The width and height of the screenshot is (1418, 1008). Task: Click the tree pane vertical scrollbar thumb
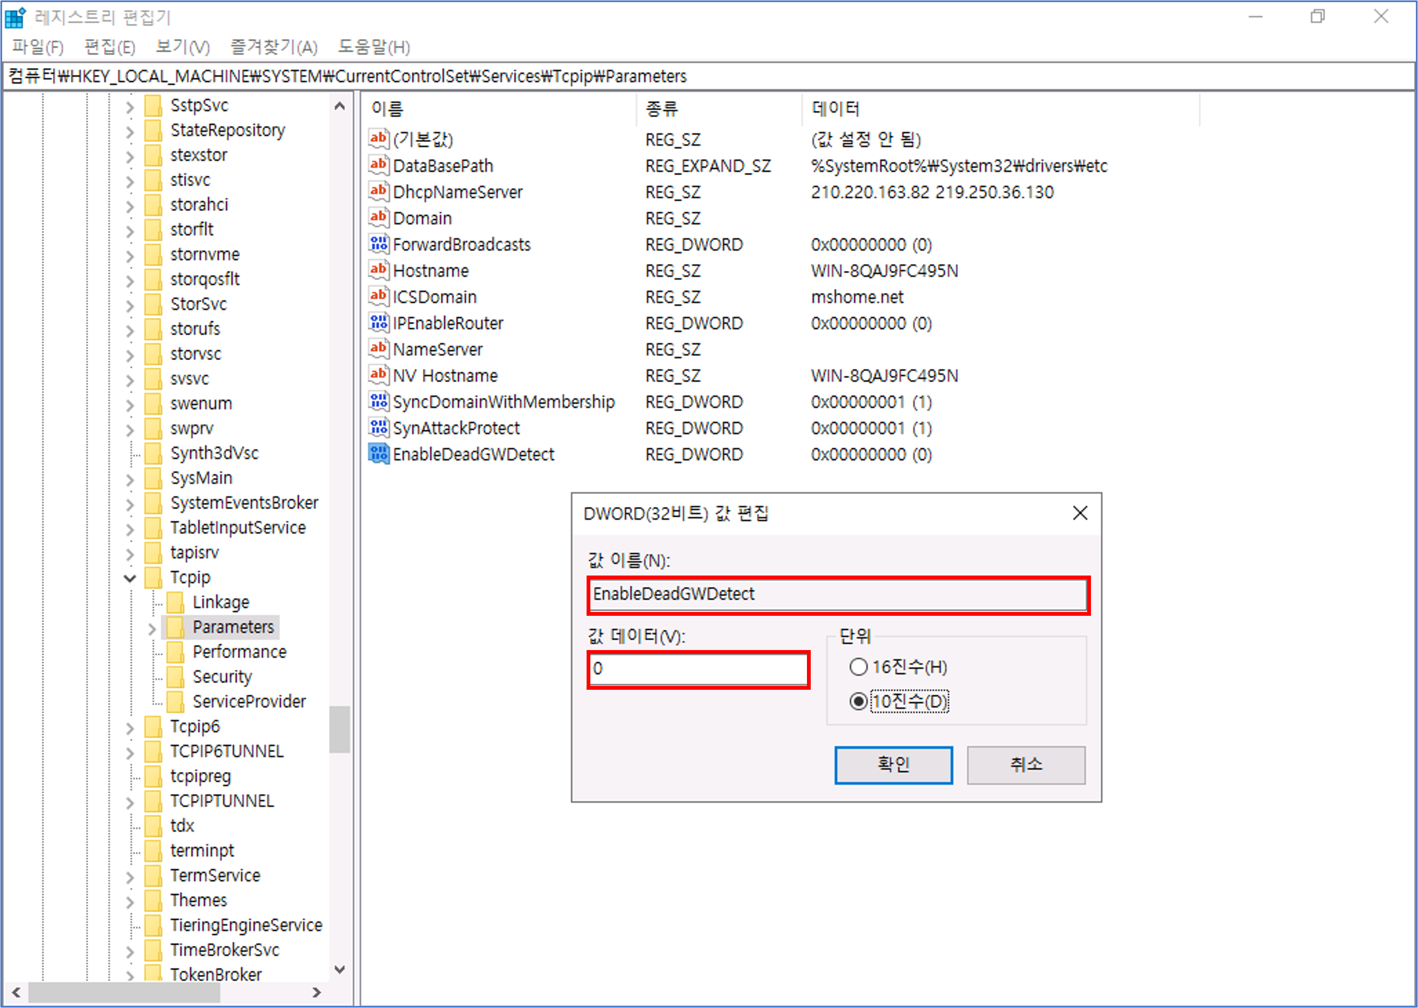coord(339,729)
